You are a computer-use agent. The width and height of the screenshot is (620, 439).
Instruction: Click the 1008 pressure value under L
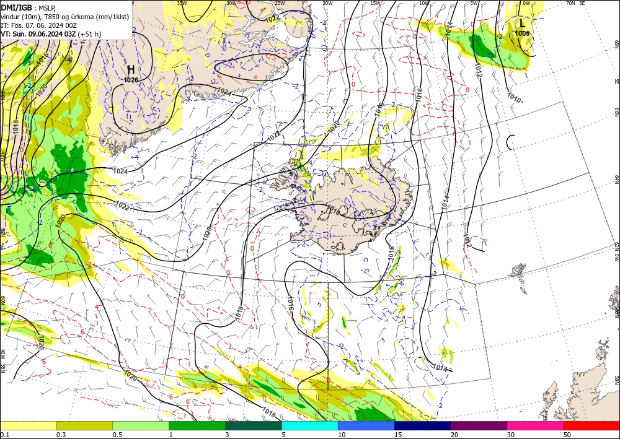(x=522, y=33)
